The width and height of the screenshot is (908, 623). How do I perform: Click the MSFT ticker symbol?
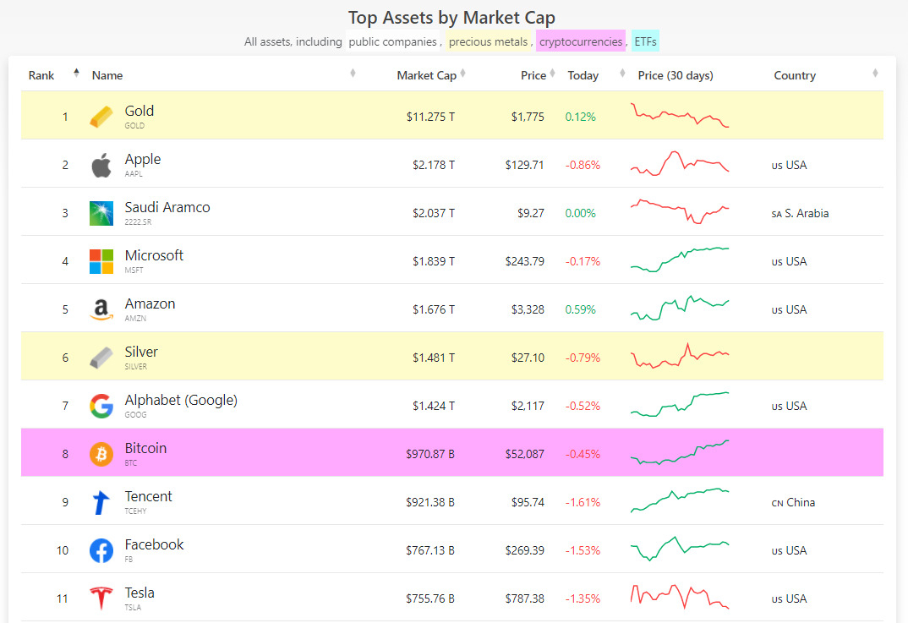click(x=134, y=270)
